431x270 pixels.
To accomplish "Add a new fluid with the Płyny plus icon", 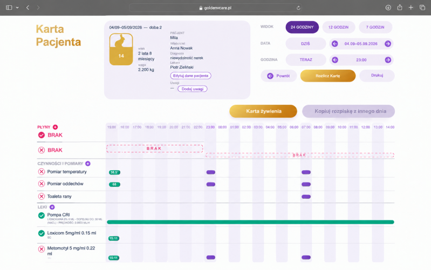I will click(x=55, y=127).
